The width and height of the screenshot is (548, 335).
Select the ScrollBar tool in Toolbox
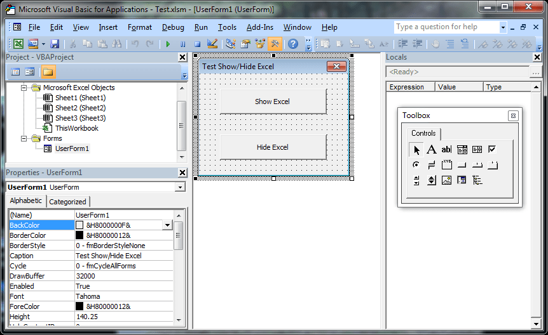point(416,180)
